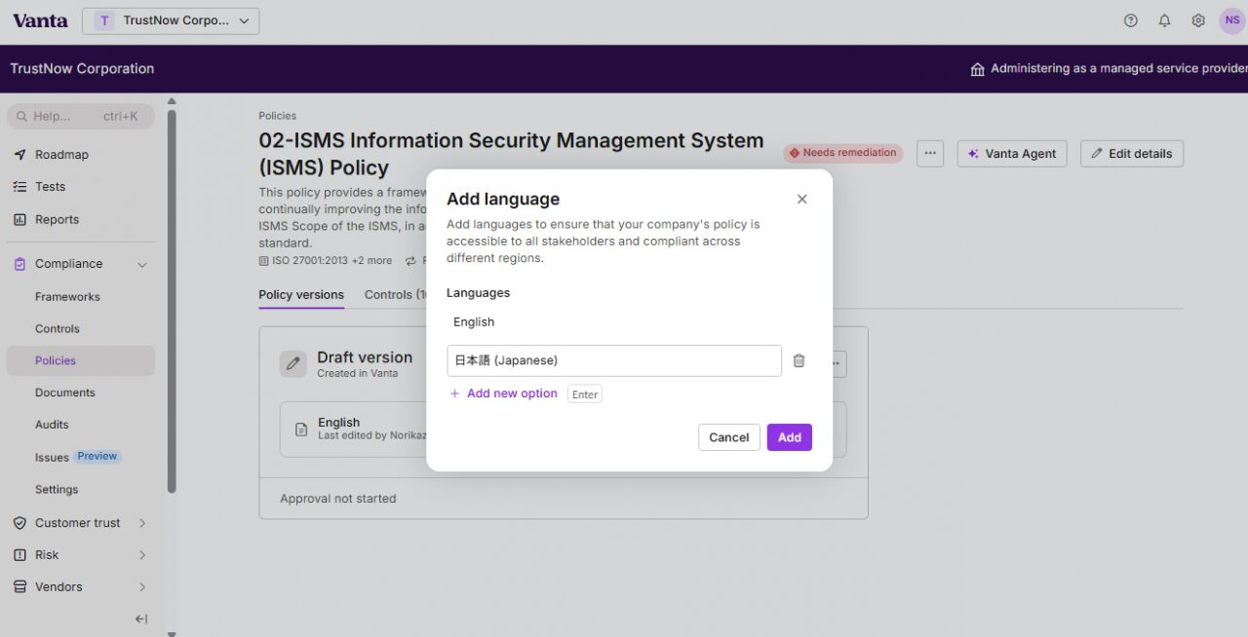This screenshot has width=1248, height=637.
Task: Click the Tests checklist icon
Action: click(x=19, y=187)
